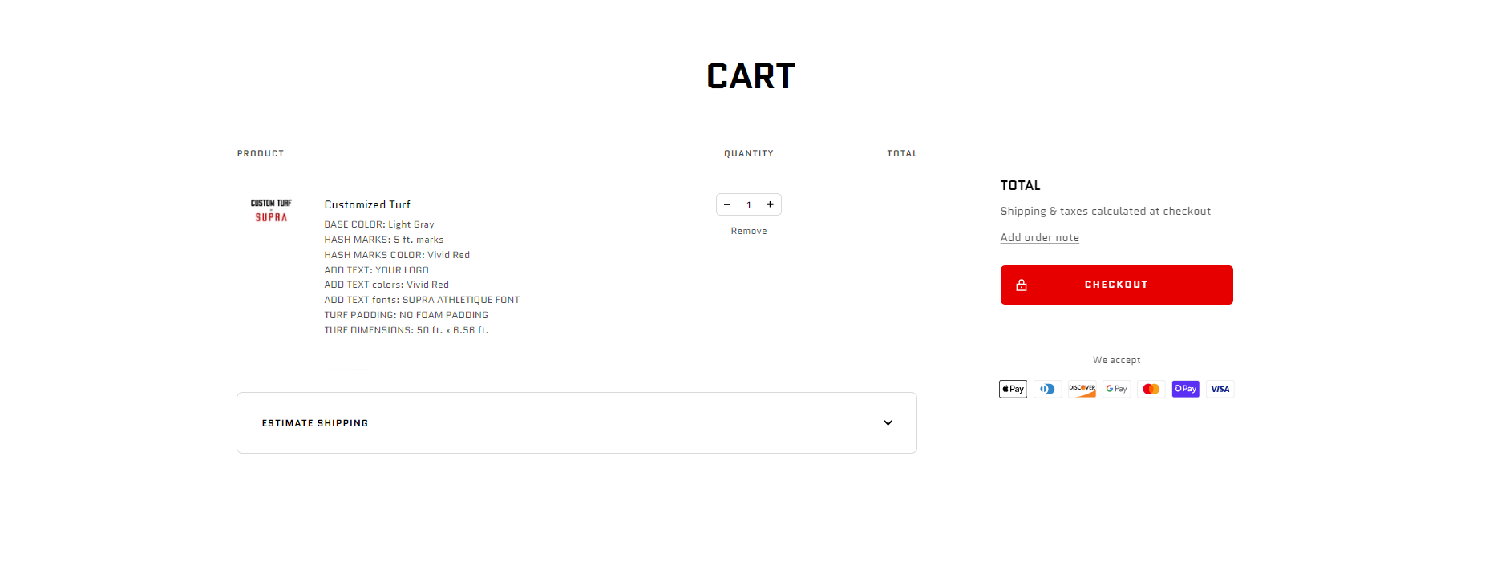Screen dimensions: 1497x582
Task: Expand the Estimate Shipping chevron
Action: coord(888,423)
